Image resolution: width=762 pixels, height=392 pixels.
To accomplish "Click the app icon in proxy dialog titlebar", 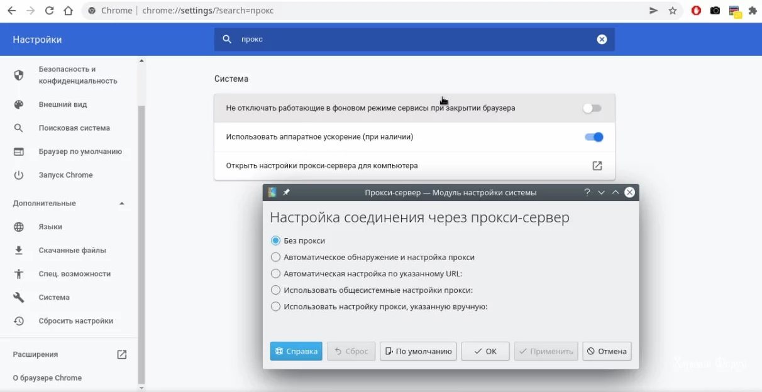I will pyautogui.click(x=272, y=192).
